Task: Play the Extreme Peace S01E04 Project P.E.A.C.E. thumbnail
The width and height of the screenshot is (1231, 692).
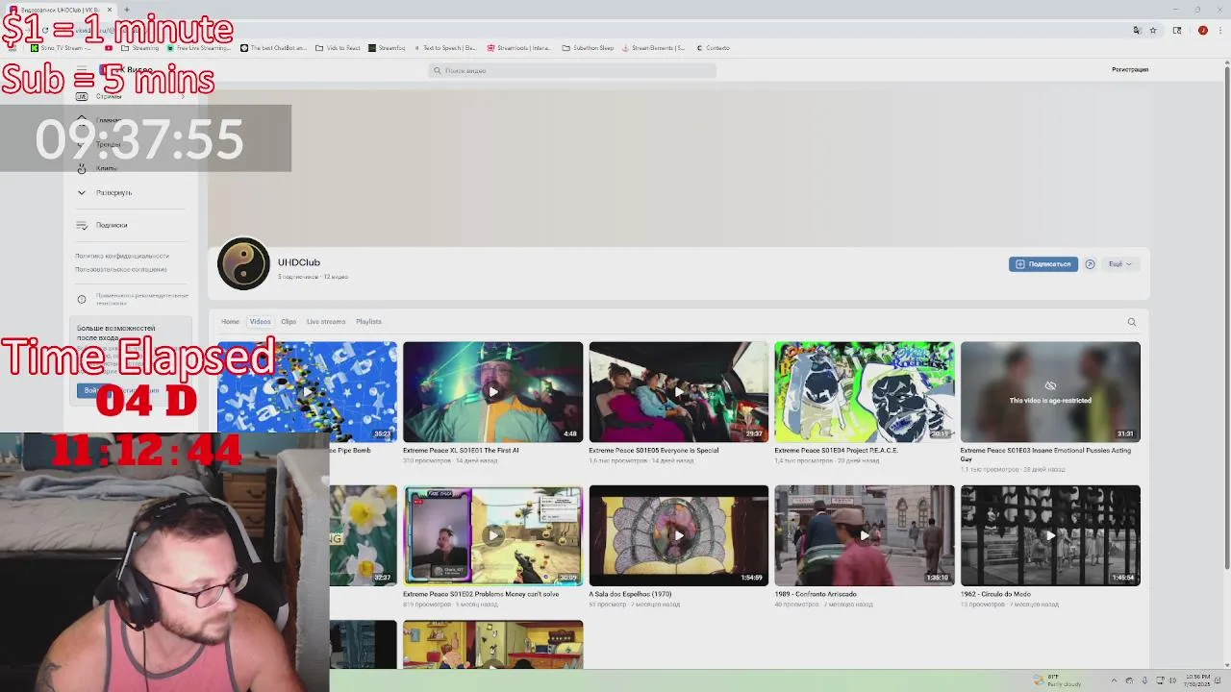Action: coord(865,391)
